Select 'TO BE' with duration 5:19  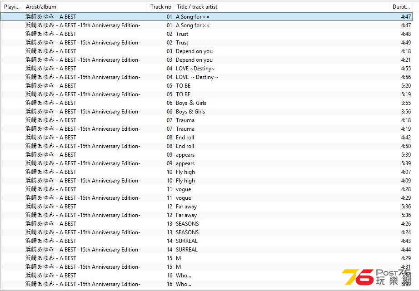pyautogui.click(x=183, y=94)
